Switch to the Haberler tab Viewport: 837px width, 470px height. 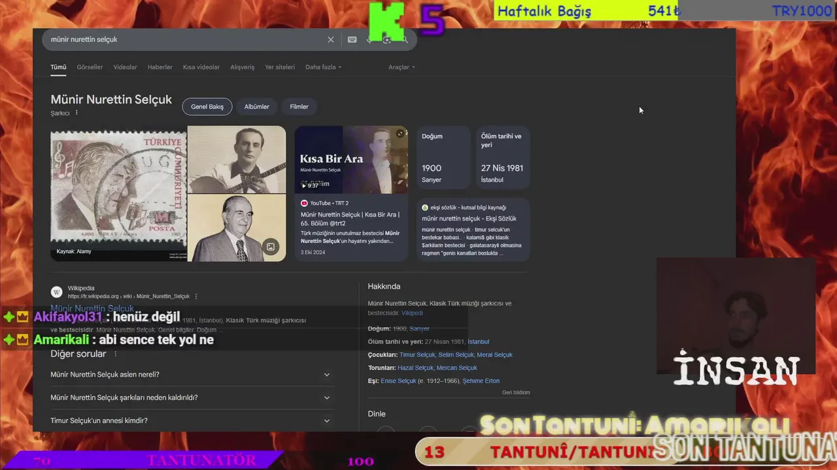(160, 67)
